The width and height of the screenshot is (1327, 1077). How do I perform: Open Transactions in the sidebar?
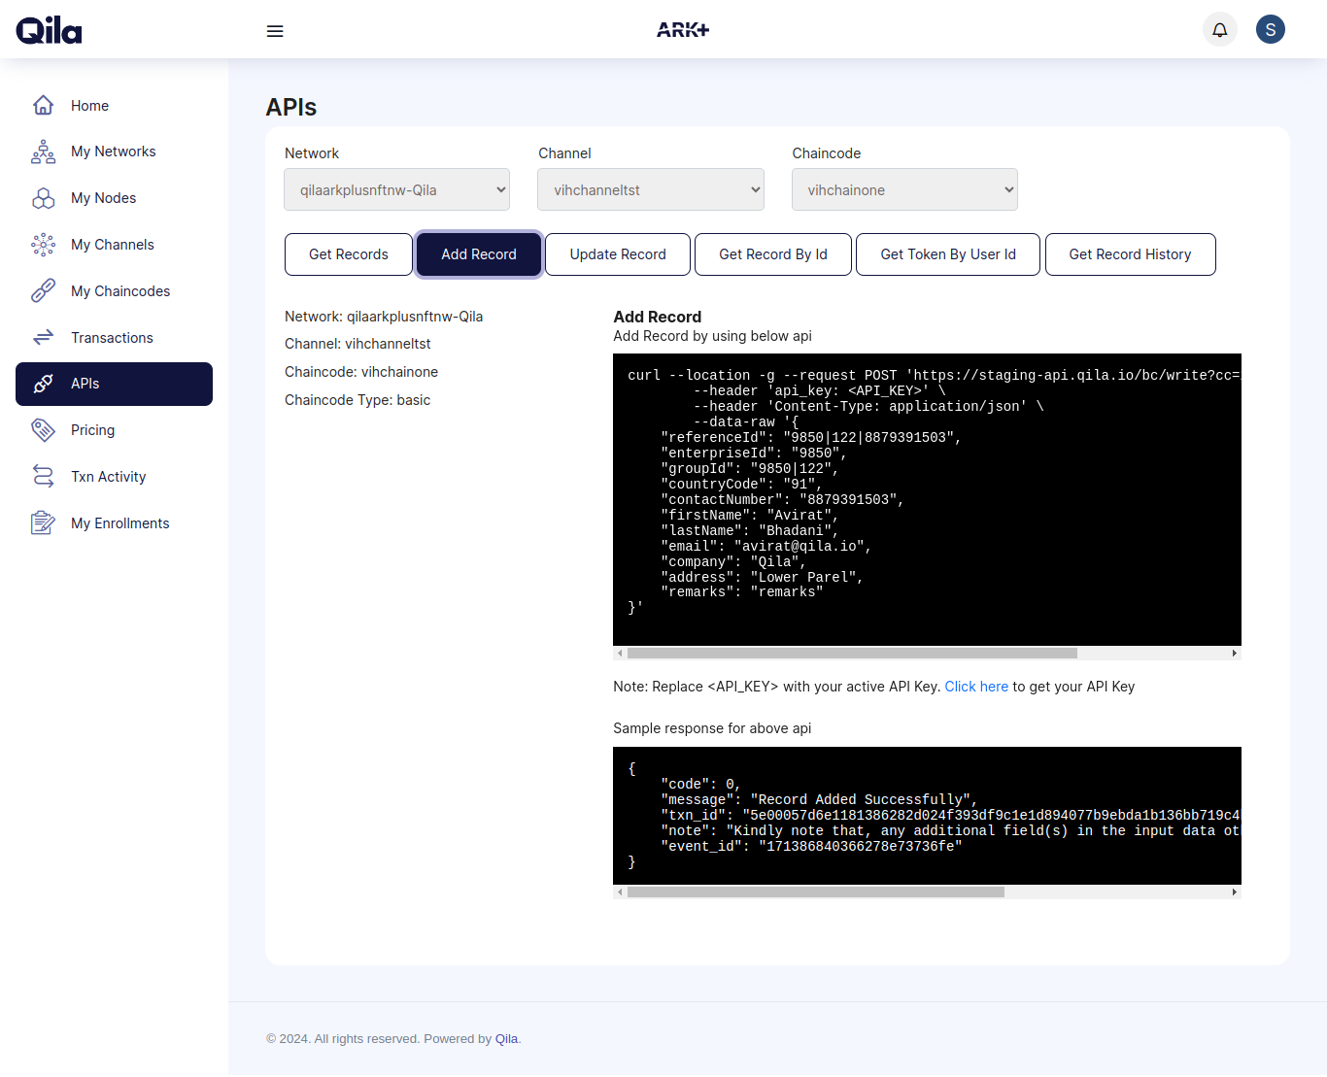pos(114,338)
